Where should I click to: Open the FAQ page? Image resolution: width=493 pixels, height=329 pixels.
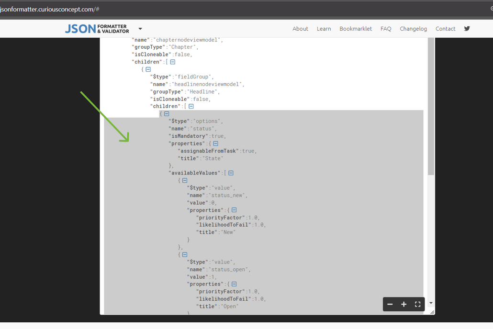coord(386,29)
